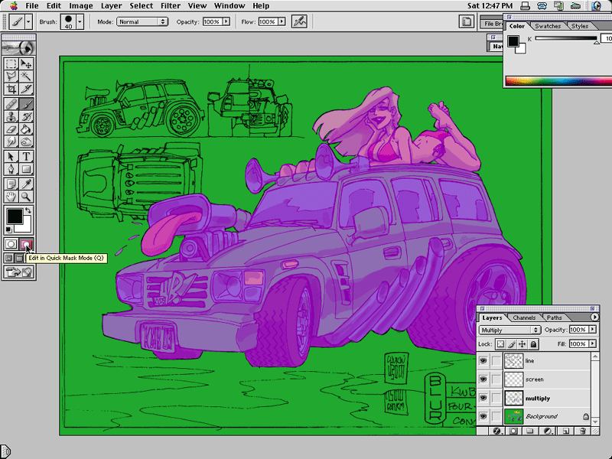The height and width of the screenshot is (459, 612).
Task: Click the Adobe Online icon atop toolbox
Action: coord(18,48)
